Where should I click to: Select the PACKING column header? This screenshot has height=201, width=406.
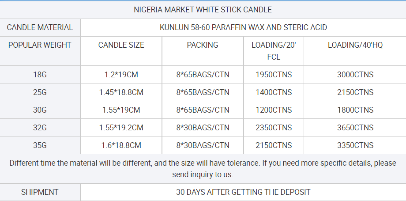203,51
